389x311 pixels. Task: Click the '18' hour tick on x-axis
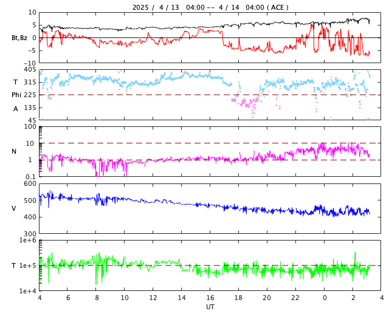click(238, 298)
